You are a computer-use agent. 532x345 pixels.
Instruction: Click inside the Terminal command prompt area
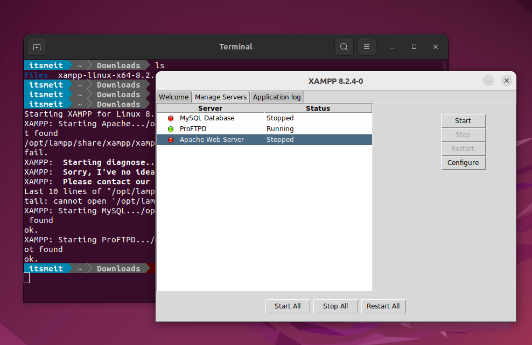[x=81, y=278]
